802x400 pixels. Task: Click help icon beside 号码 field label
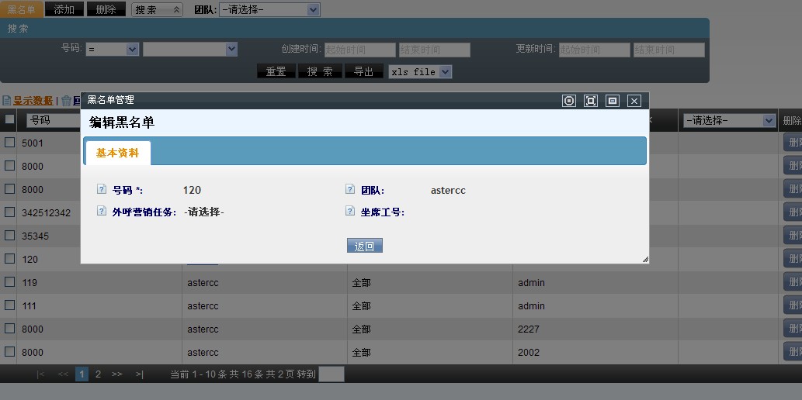click(101, 190)
